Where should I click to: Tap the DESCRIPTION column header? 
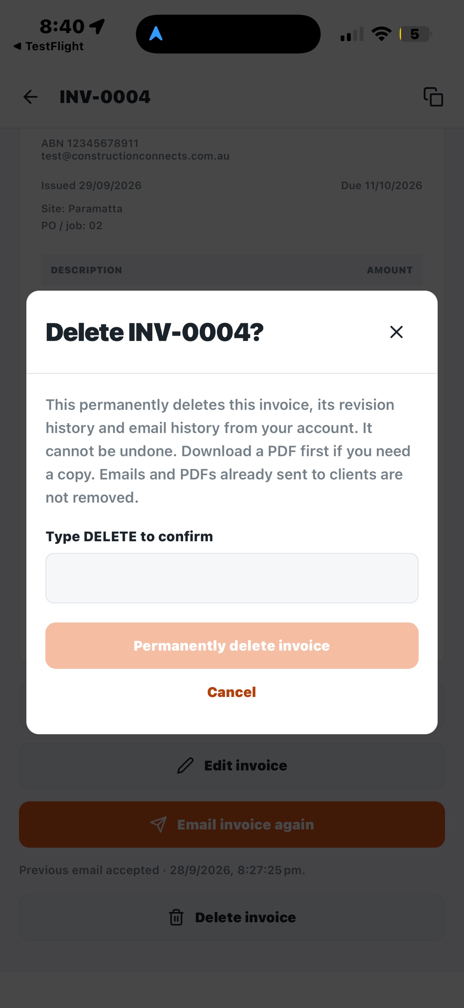[87, 270]
